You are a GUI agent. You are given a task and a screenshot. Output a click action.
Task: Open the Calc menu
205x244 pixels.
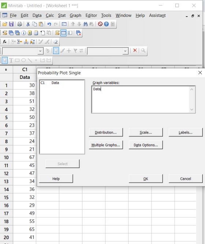coord(50,15)
